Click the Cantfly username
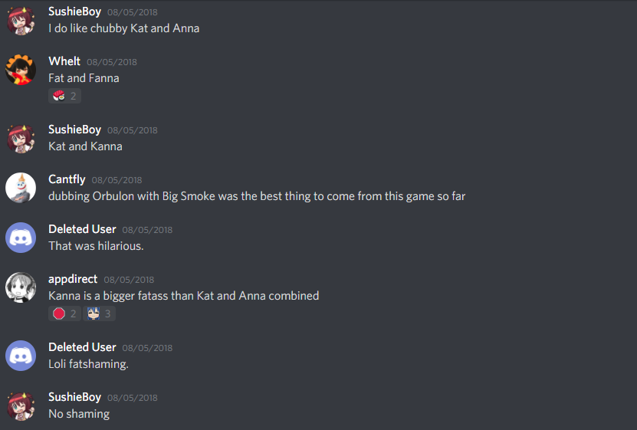637x430 pixels. coord(67,179)
